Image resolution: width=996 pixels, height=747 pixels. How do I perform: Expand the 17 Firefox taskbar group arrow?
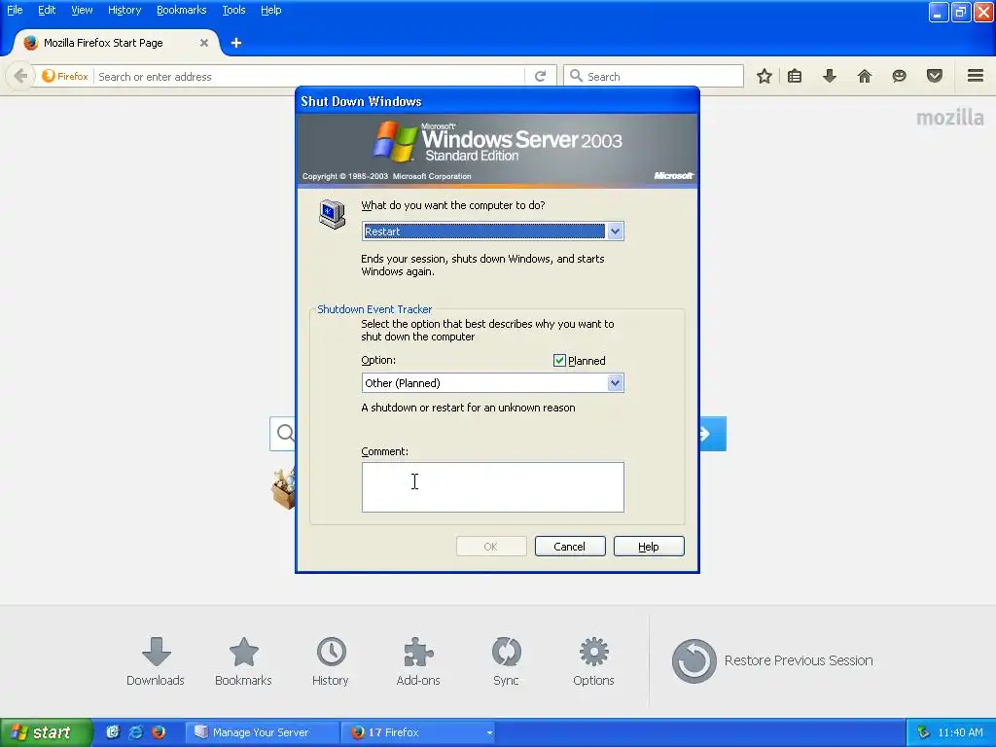(x=489, y=732)
